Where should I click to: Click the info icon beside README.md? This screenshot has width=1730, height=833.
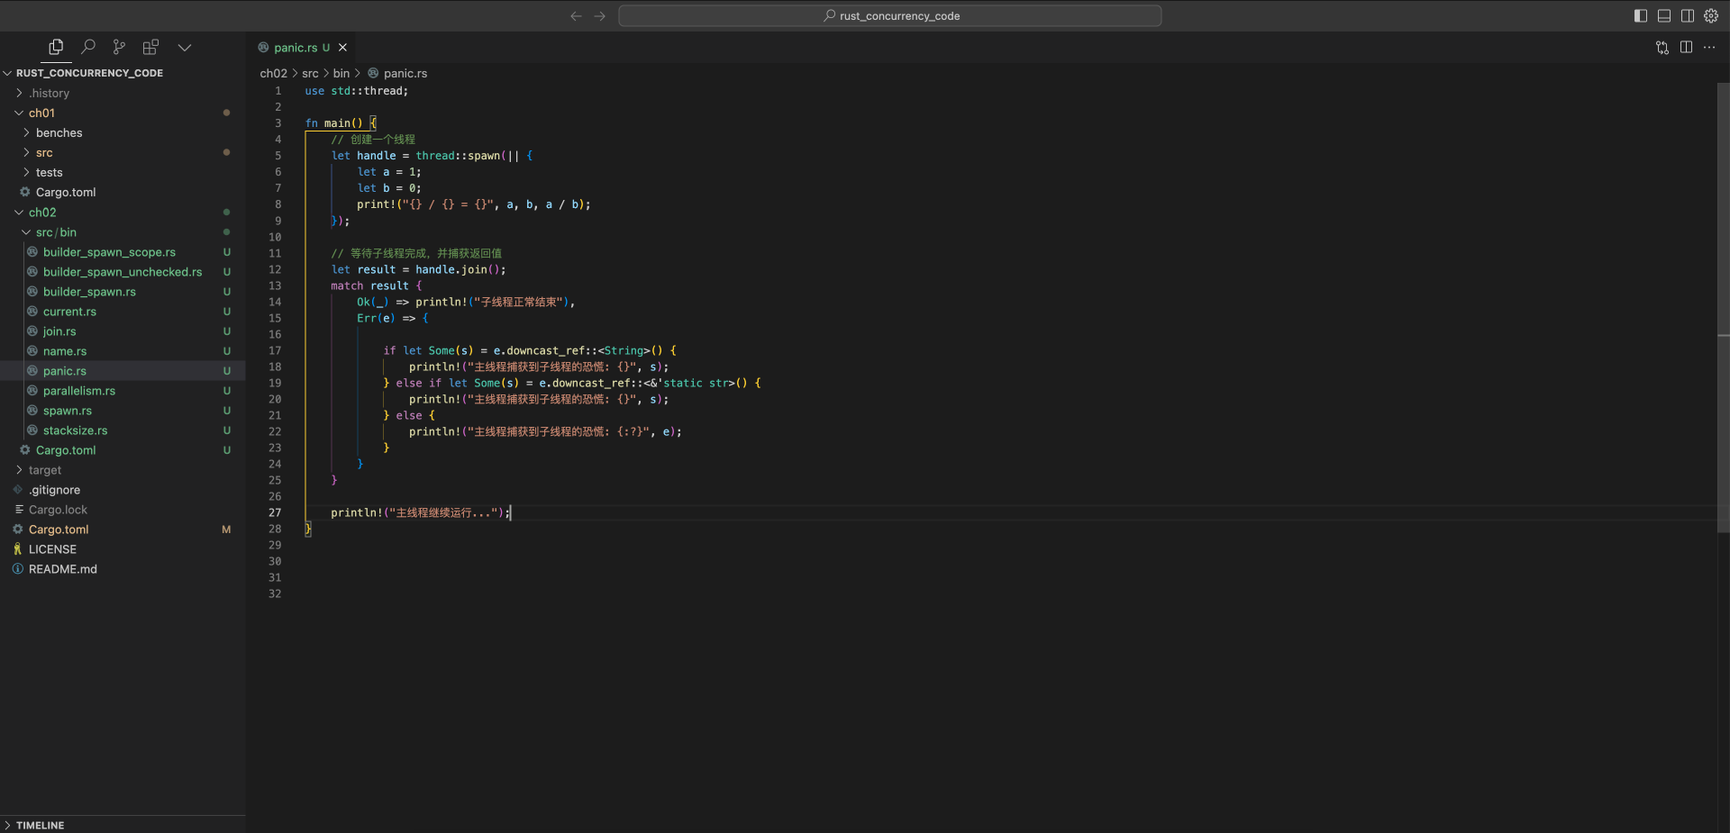point(18,569)
